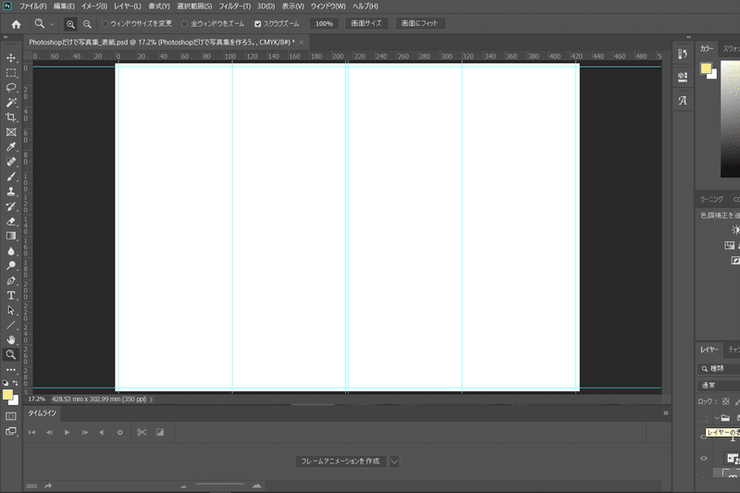Select the Lasso tool
Image resolution: width=740 pixels, height=493 pixels.
[11, 88]
